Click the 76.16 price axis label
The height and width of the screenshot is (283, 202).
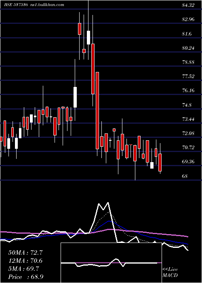click(188, 90)
